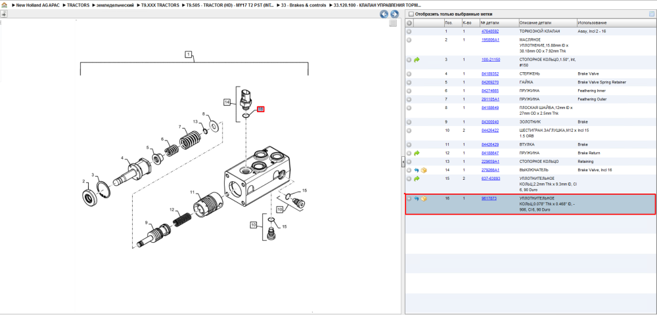Click the blue return arrow in row 16

pyautogui.click(x=417, y=199)
